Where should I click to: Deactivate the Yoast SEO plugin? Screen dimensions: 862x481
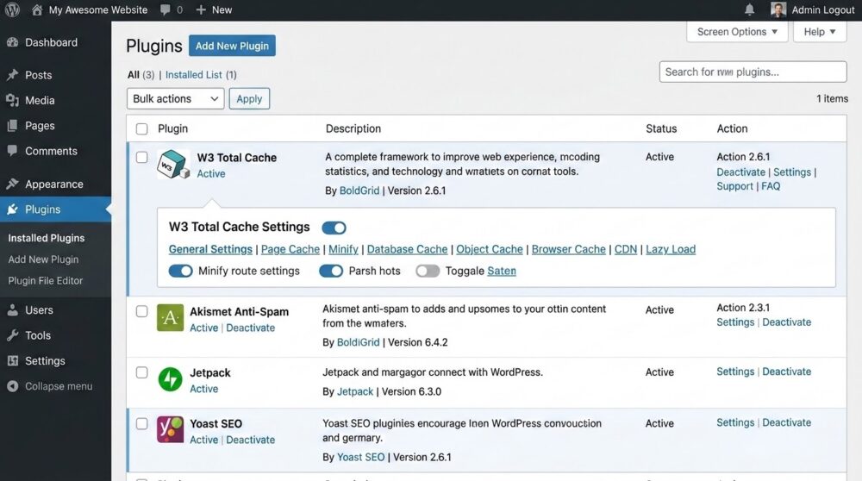(x=250, y=440)
